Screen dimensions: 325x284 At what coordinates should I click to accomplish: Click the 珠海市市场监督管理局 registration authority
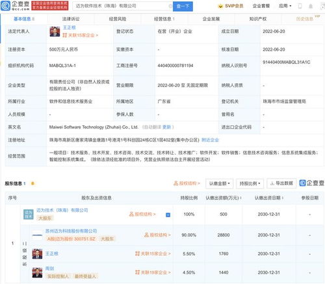(284, 101)
